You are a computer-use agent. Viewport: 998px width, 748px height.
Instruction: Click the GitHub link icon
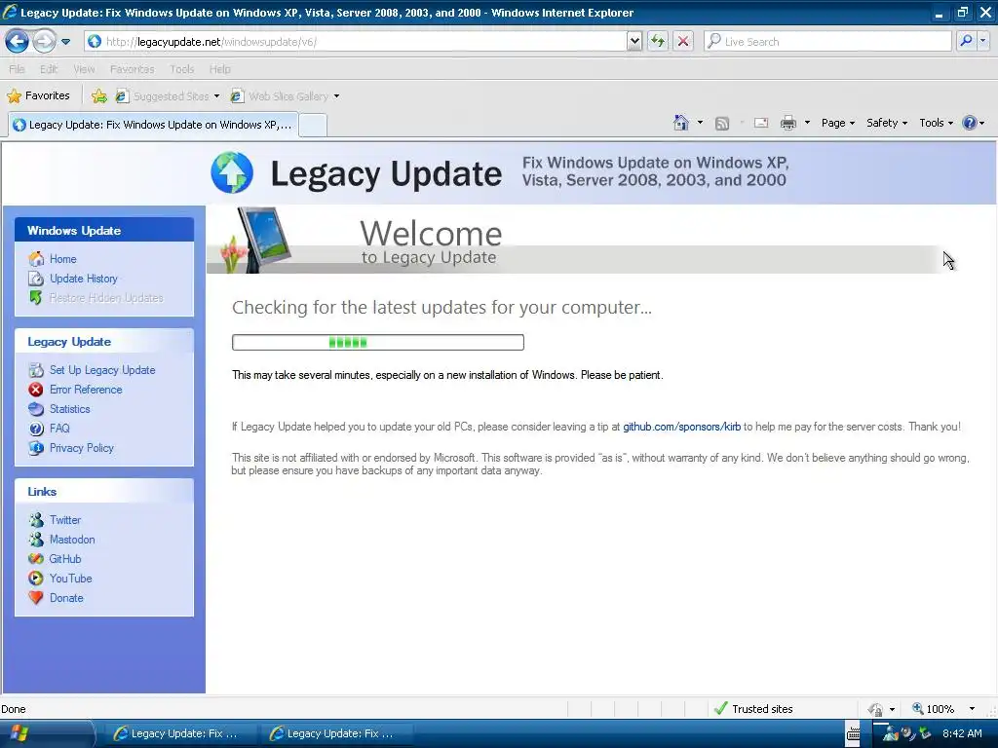[36, 559]
